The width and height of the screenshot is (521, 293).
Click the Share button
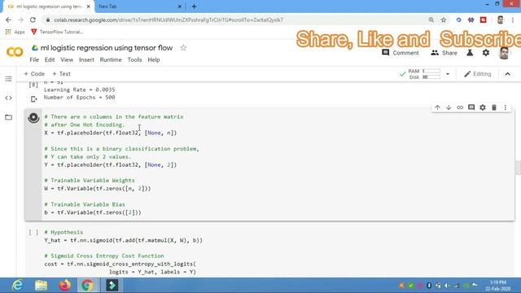444,53
